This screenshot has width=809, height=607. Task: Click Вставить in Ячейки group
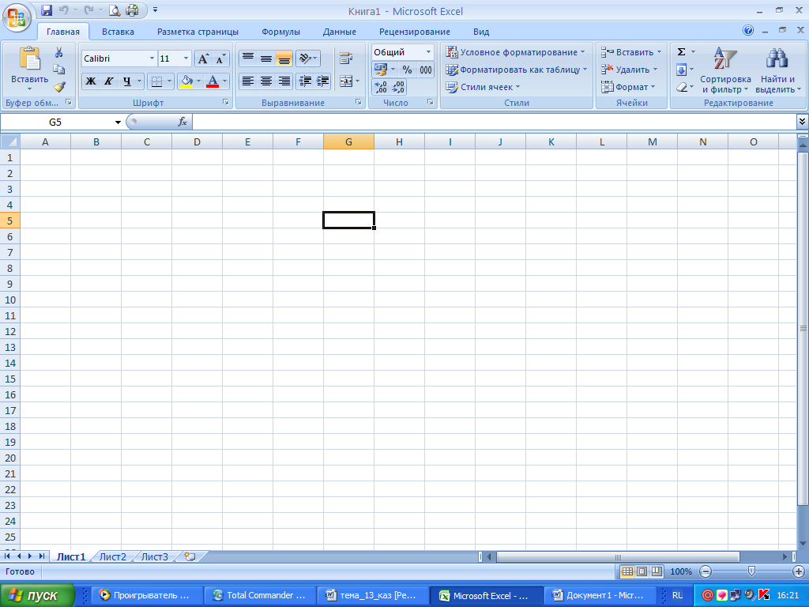tap(631, 52)
